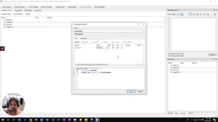Click Move down in the fields toolbar
218x122 pixels.
pyautogui.click(x=115, y=42)
